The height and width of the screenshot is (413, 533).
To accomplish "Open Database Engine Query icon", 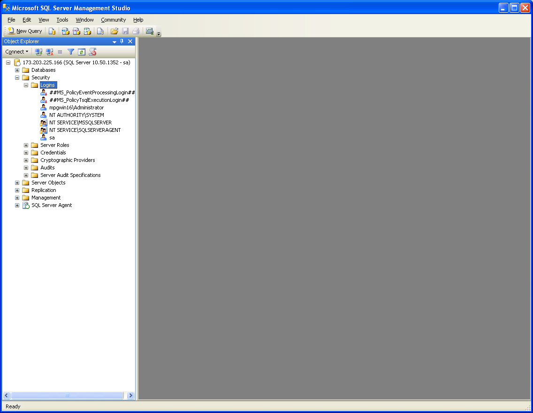I will pyautogui.click(x=52, y=31).
